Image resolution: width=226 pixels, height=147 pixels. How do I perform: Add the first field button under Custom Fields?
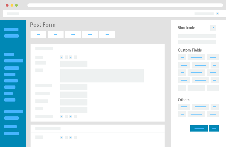coord(182,57)
